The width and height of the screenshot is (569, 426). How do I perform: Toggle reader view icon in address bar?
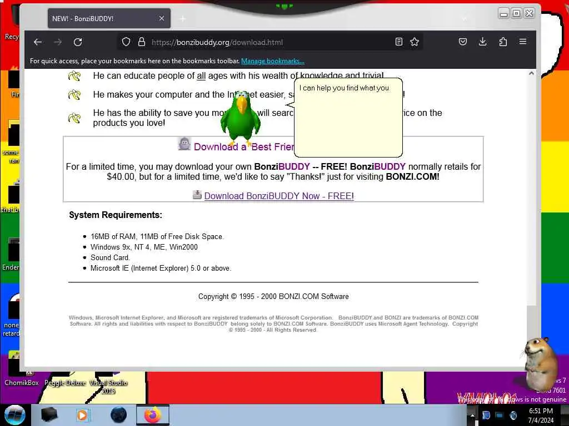point(399,42)
